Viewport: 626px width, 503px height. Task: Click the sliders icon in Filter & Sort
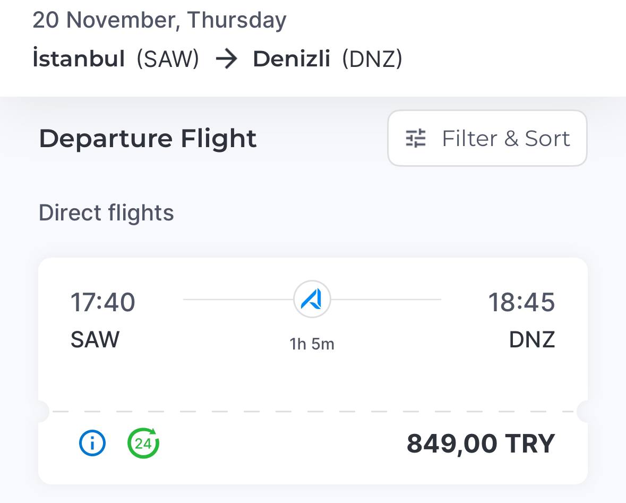(416, 138)
